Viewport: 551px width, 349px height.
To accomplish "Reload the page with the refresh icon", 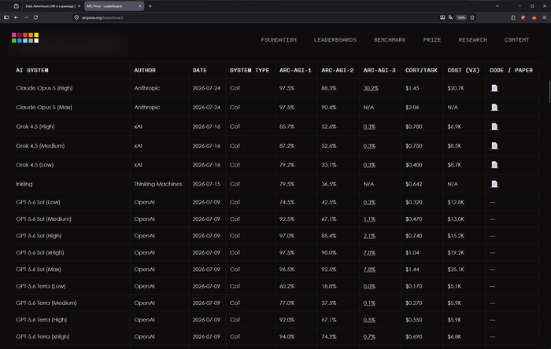I will pos(36,17).
